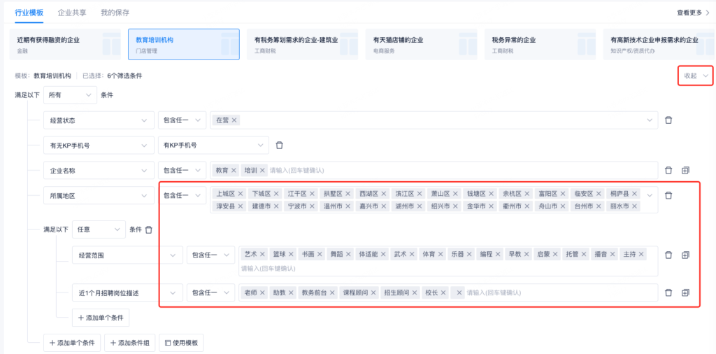Remove the 在营 tag

click(x=234, y=120)
